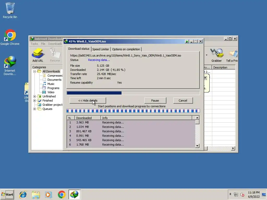Expand the Unfinished tree node
267x200 pixels.
(x=35, y=96)
